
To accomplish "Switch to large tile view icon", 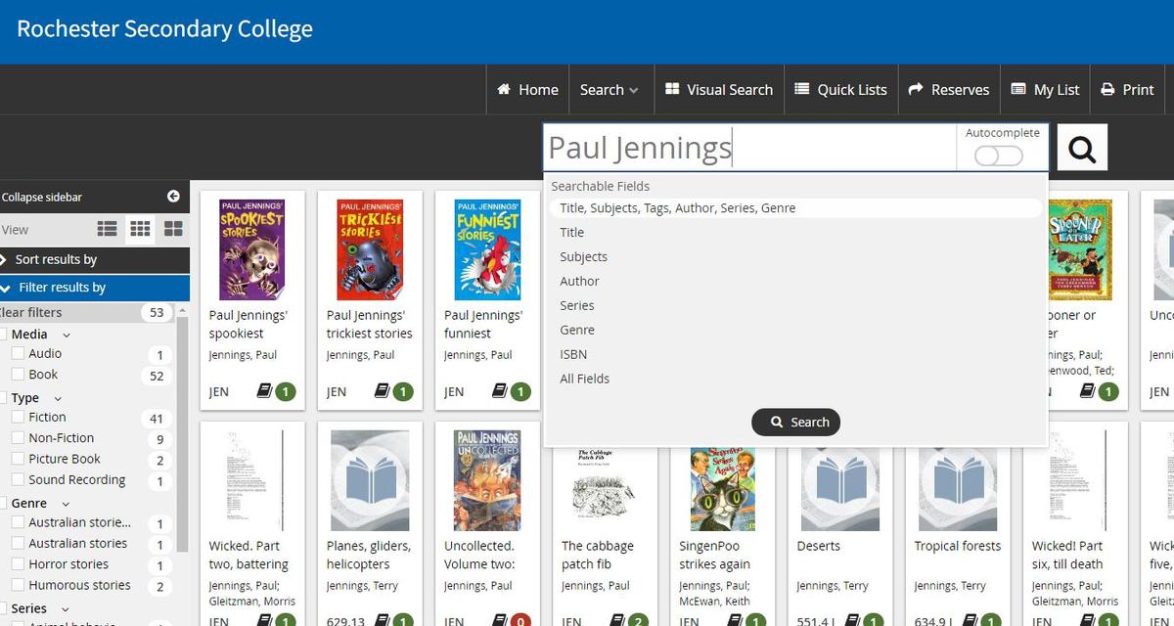I will click(x=173, y=229).
